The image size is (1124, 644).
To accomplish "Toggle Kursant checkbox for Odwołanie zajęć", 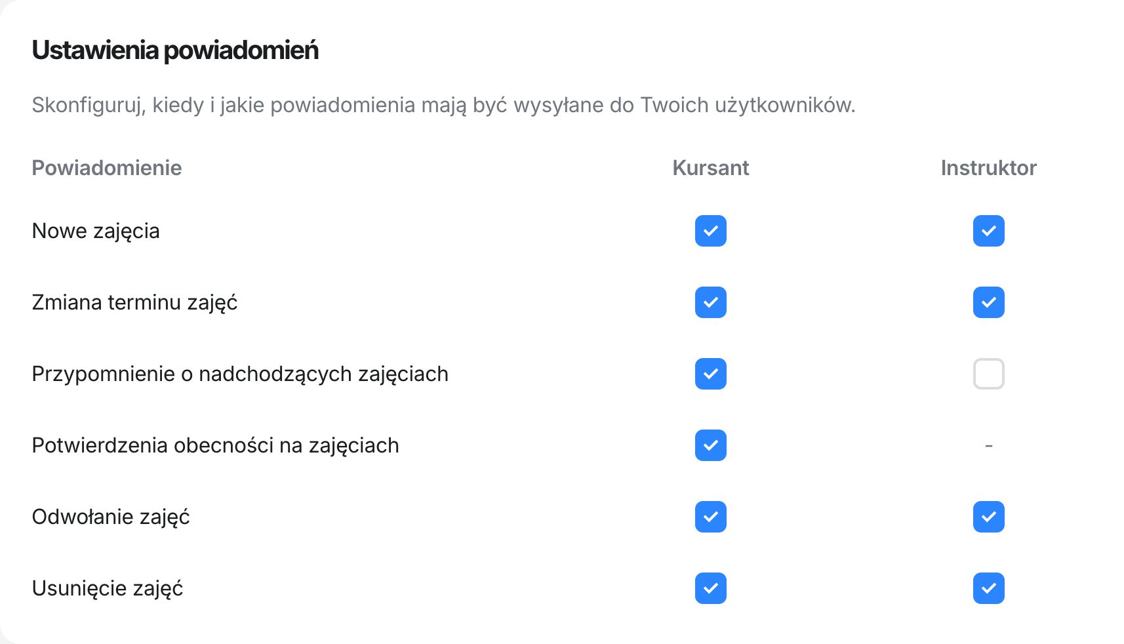I will (710, 517).
